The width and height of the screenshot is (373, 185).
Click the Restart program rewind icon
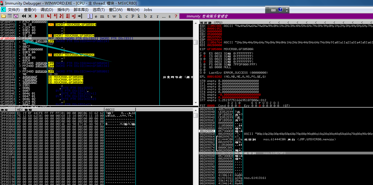[23, 16]
